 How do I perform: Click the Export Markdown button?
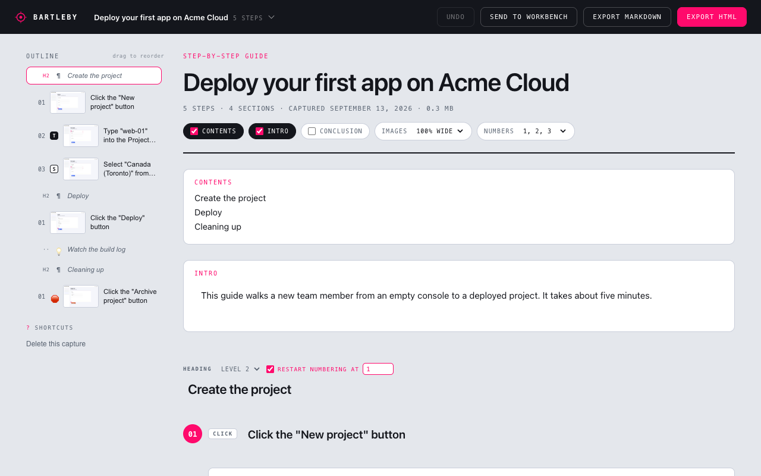pos(627,17)
